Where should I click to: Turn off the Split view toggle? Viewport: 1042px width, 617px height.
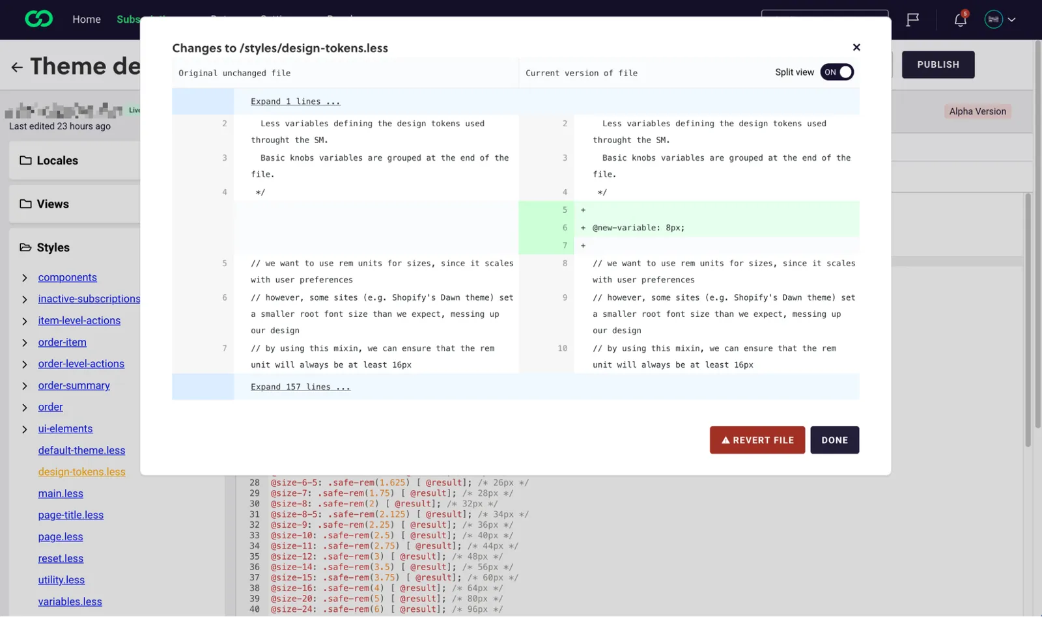pyautogui.click(x=837, y=72)
